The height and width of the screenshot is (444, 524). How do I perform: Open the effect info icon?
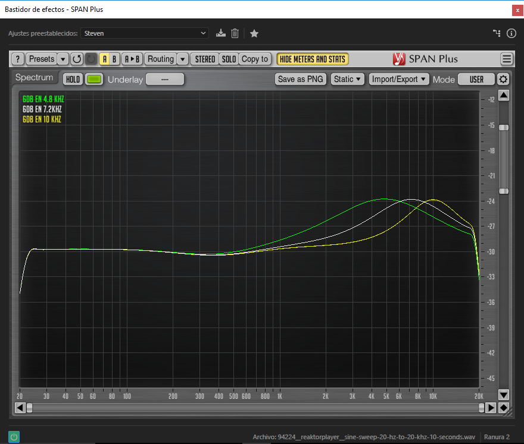click(511, 33)
